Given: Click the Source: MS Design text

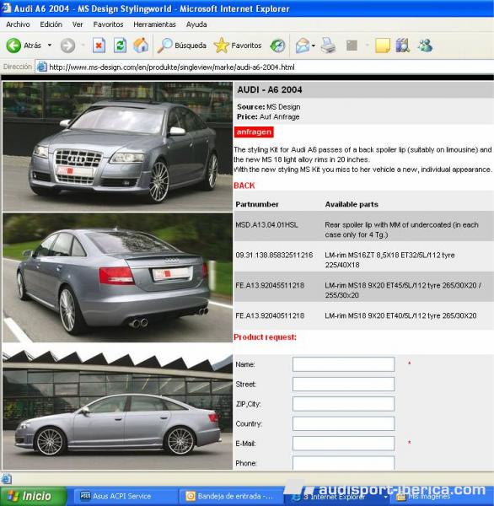Looking at the screenshot, I should pyautogui.click(x=268, y=107).
